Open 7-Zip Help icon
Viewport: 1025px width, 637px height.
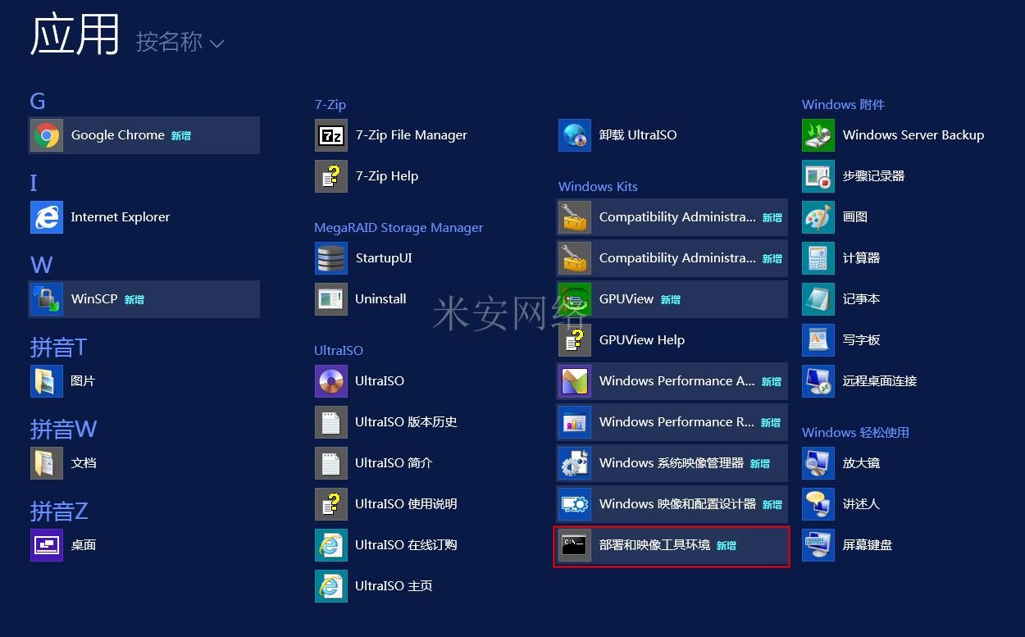point(331,176)
